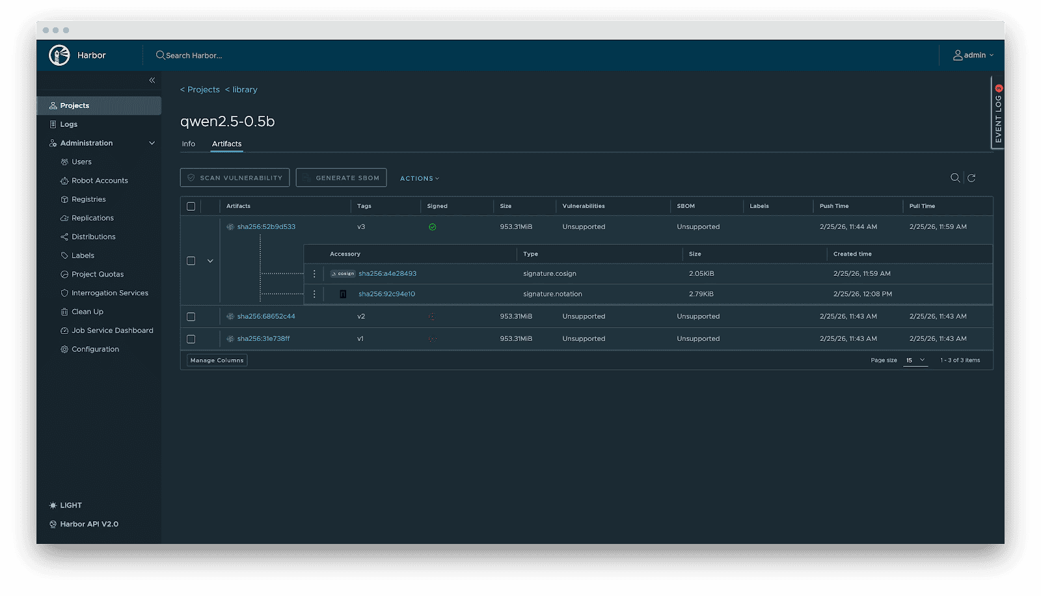Click the Harbor logo in the top bar

coord(59,55)
